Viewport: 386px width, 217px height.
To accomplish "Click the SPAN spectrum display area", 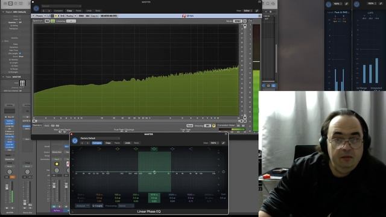I will pyautogui.click(x=136, y=70).
